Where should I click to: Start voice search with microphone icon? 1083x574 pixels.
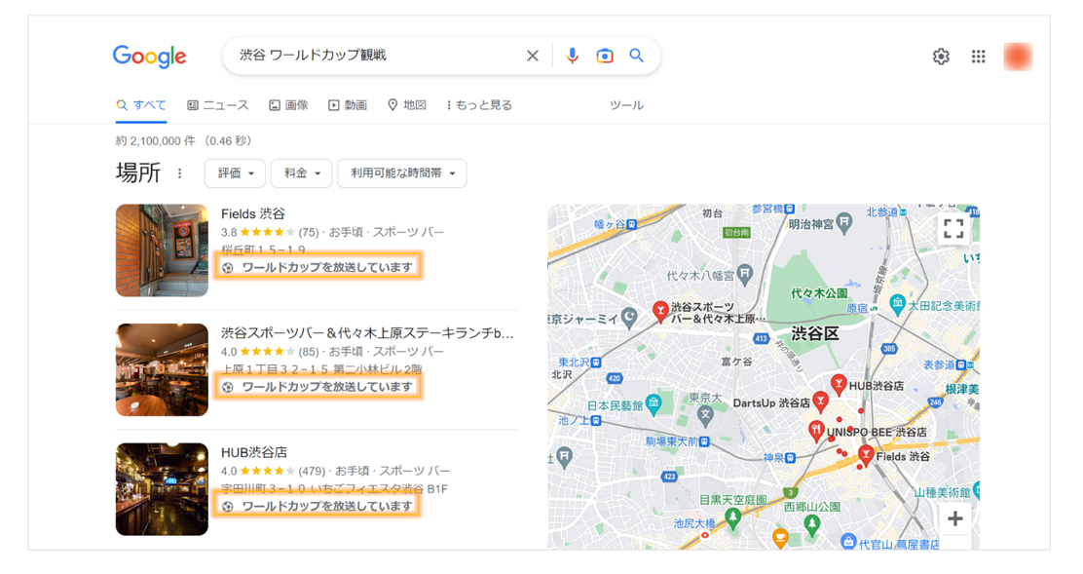coord(572,56)
